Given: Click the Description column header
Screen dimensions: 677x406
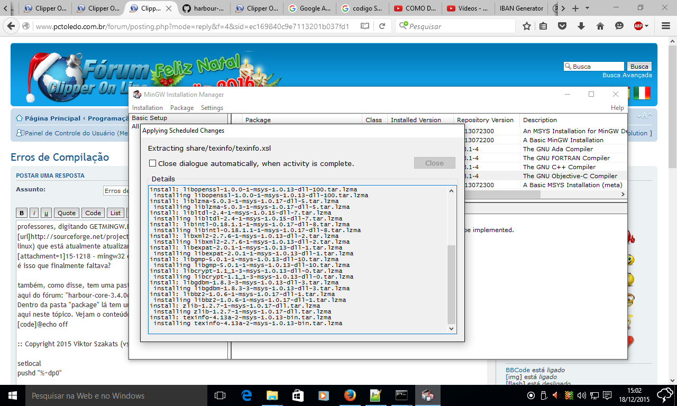Looking at the screenshot, I should point(573,120).
